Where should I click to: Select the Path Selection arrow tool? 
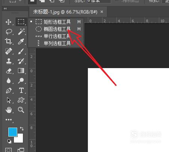pyautogui.click(x=9, y=100)
